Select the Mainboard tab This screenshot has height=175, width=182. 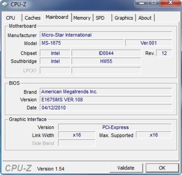57,17
